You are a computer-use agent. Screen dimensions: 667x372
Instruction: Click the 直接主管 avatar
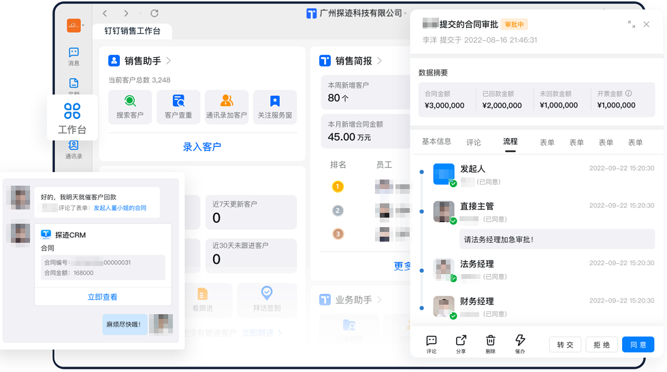444,212
